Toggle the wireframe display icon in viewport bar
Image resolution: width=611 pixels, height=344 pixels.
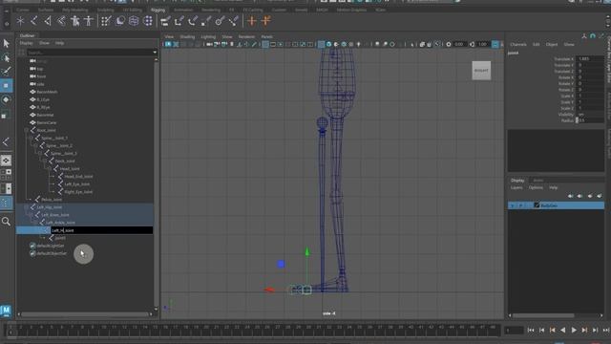[321, 45]
